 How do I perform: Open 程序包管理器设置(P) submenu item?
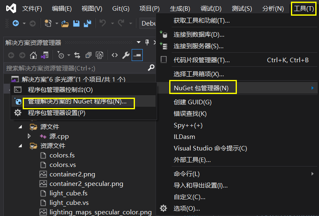click(83, 113)
